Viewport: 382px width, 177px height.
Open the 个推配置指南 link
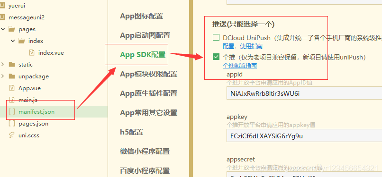tap(240, 66)
